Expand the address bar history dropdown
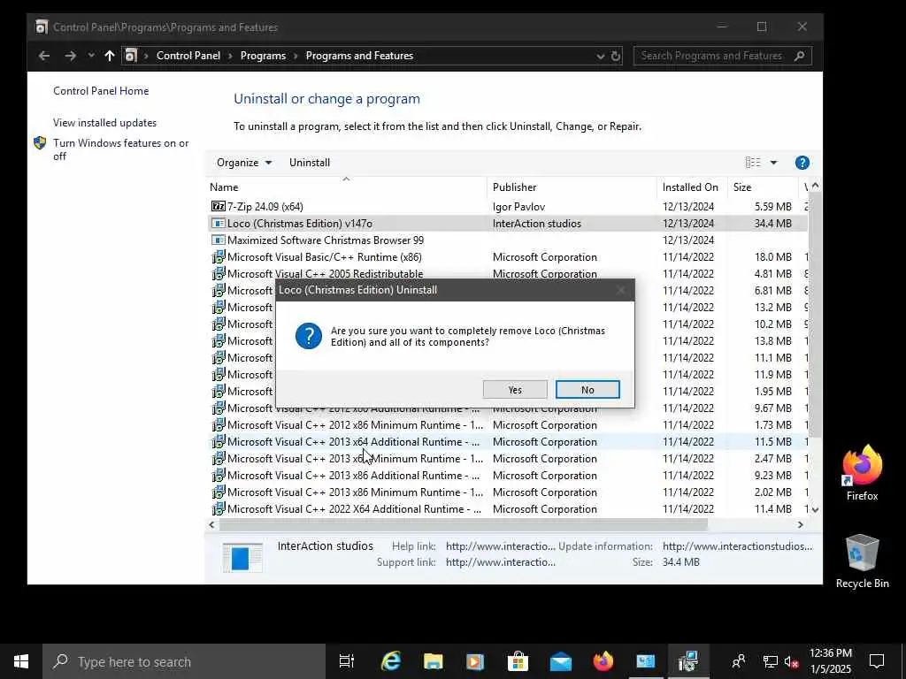Viewport: 906px width, 679px height. point(601,56)
